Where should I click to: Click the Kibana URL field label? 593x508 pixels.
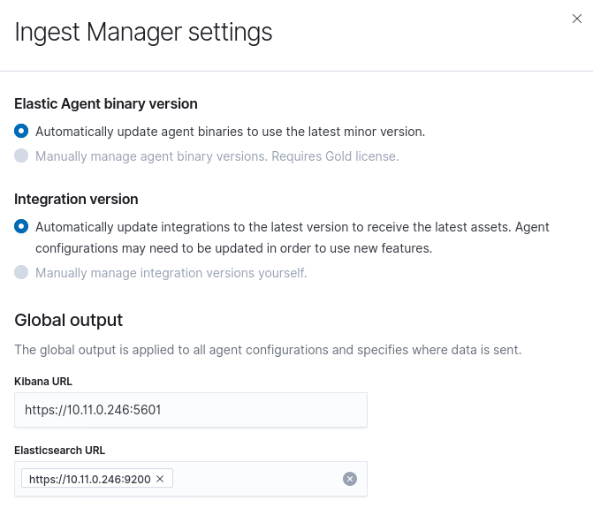[x=43, y=382]
